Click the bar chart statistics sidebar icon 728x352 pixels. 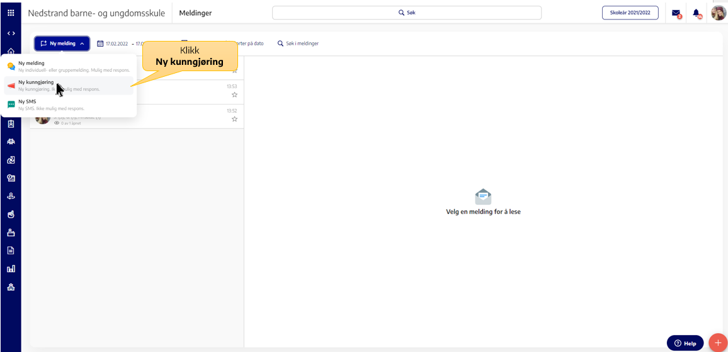click(11, 268)
